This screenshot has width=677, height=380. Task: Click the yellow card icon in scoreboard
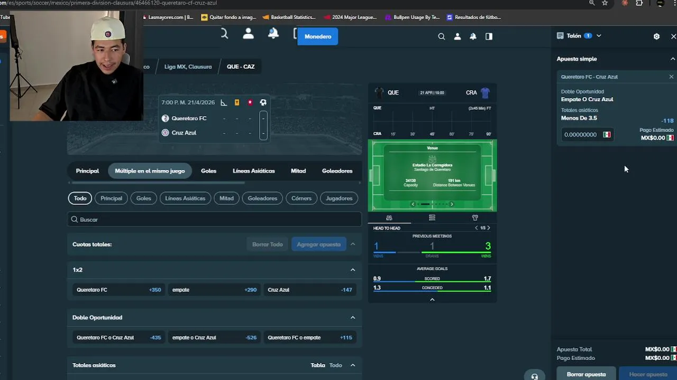point(237,102)
